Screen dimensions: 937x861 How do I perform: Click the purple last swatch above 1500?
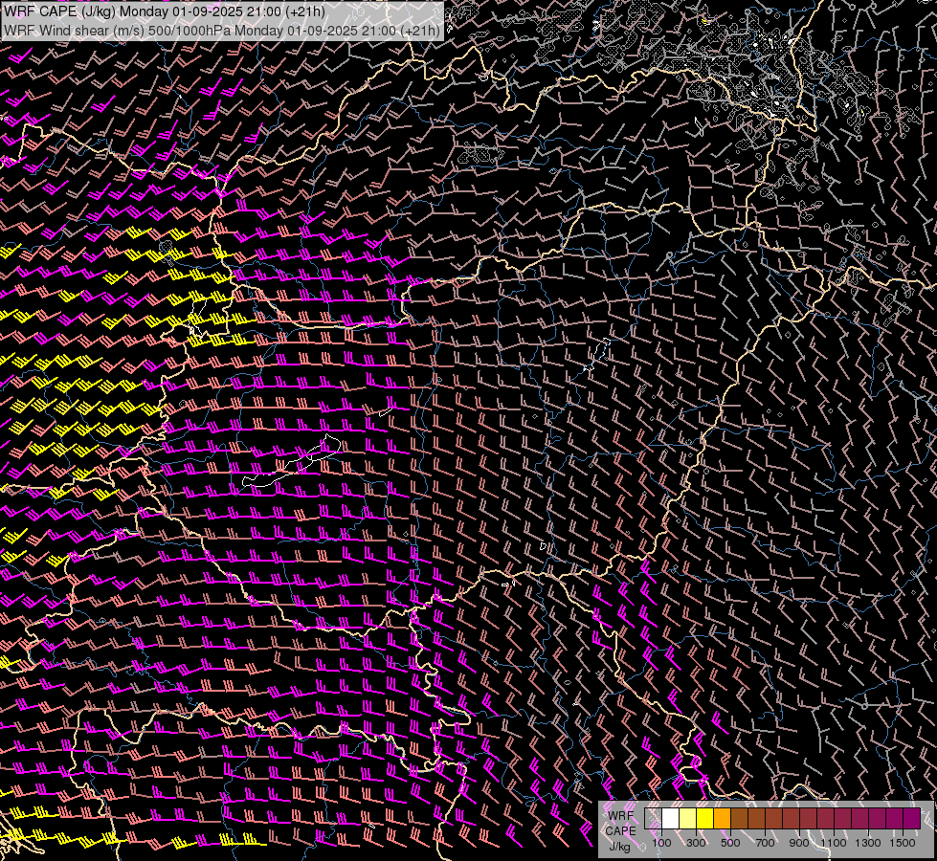coord(912,818)
